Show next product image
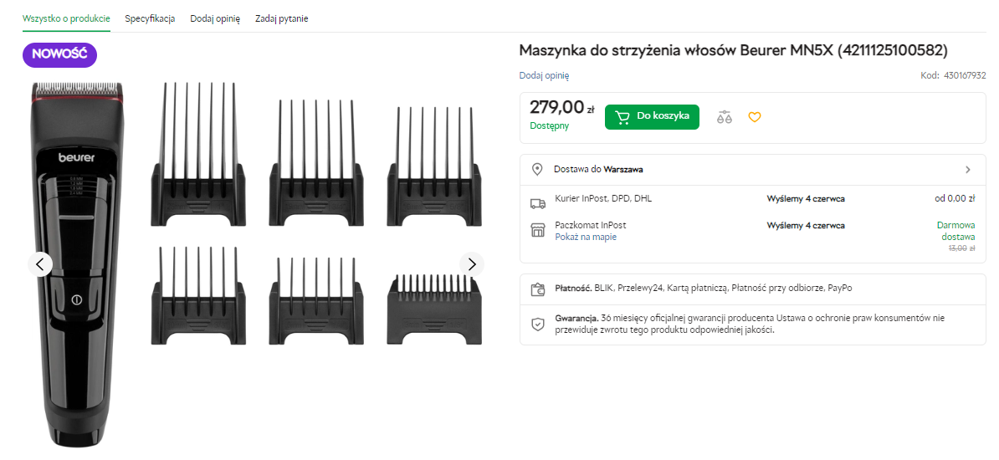999x460 pixels. [x=472, y=264]
